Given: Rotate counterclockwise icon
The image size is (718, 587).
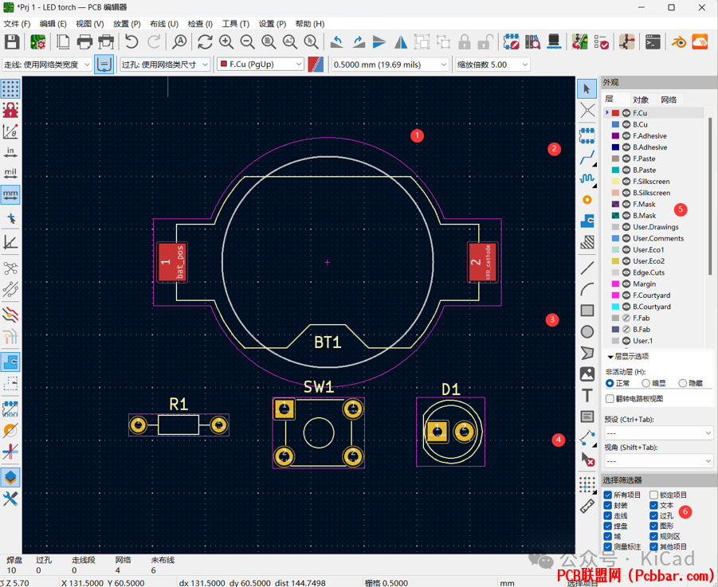Looking at the screenshot, I should (x=337, y=42).
